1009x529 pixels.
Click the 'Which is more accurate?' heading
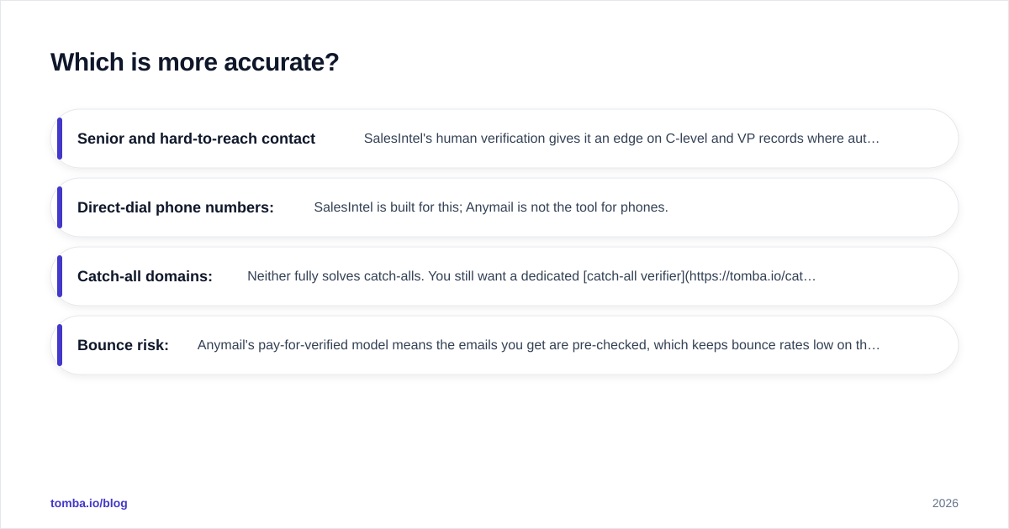[x=195, y=62]
